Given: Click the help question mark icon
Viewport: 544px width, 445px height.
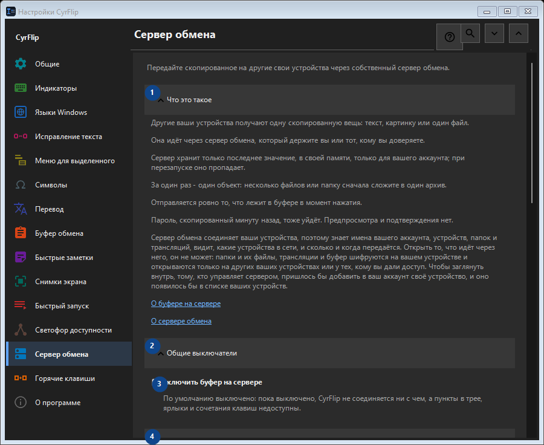Looking at the screenshot, I should [x=449, y=37].
